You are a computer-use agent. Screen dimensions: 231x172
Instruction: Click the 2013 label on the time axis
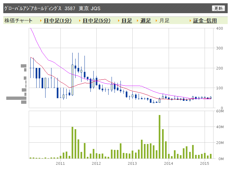[132, 163]
